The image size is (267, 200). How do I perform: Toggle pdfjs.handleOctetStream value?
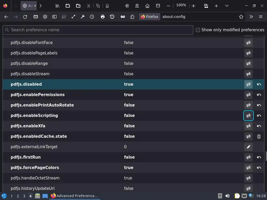pyautogui.click(x=248, y=178)
